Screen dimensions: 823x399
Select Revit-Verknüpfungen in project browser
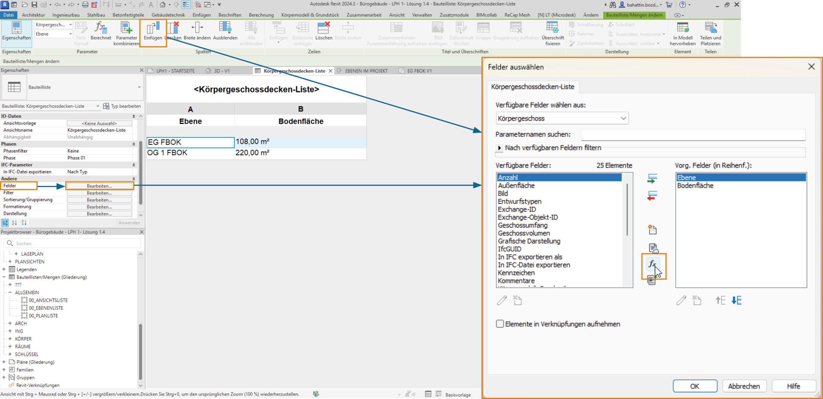38,385
